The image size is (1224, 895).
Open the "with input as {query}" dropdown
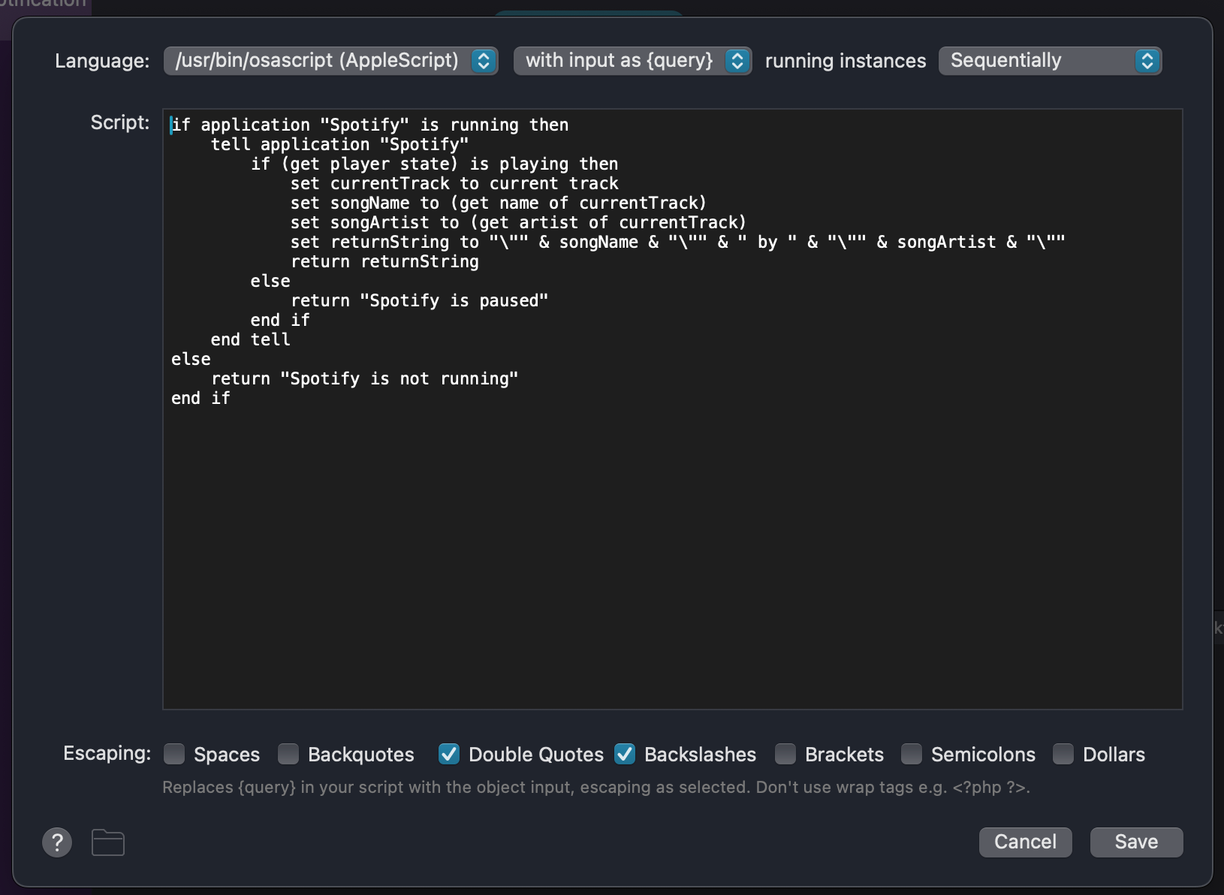[x=632, y=61]
